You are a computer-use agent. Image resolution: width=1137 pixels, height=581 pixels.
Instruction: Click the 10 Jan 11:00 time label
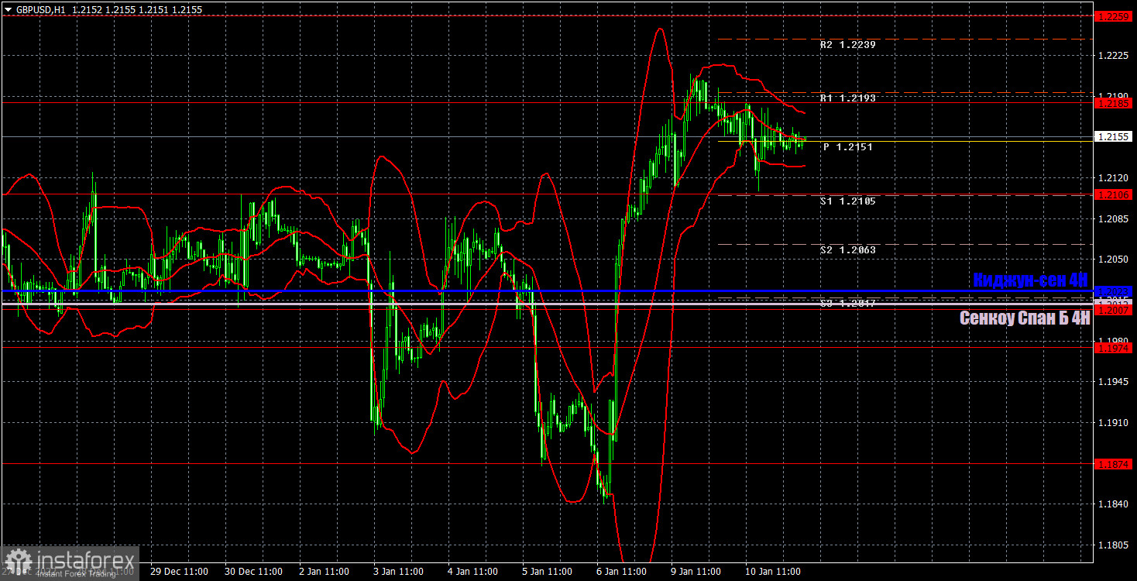(x=775, y=572)
